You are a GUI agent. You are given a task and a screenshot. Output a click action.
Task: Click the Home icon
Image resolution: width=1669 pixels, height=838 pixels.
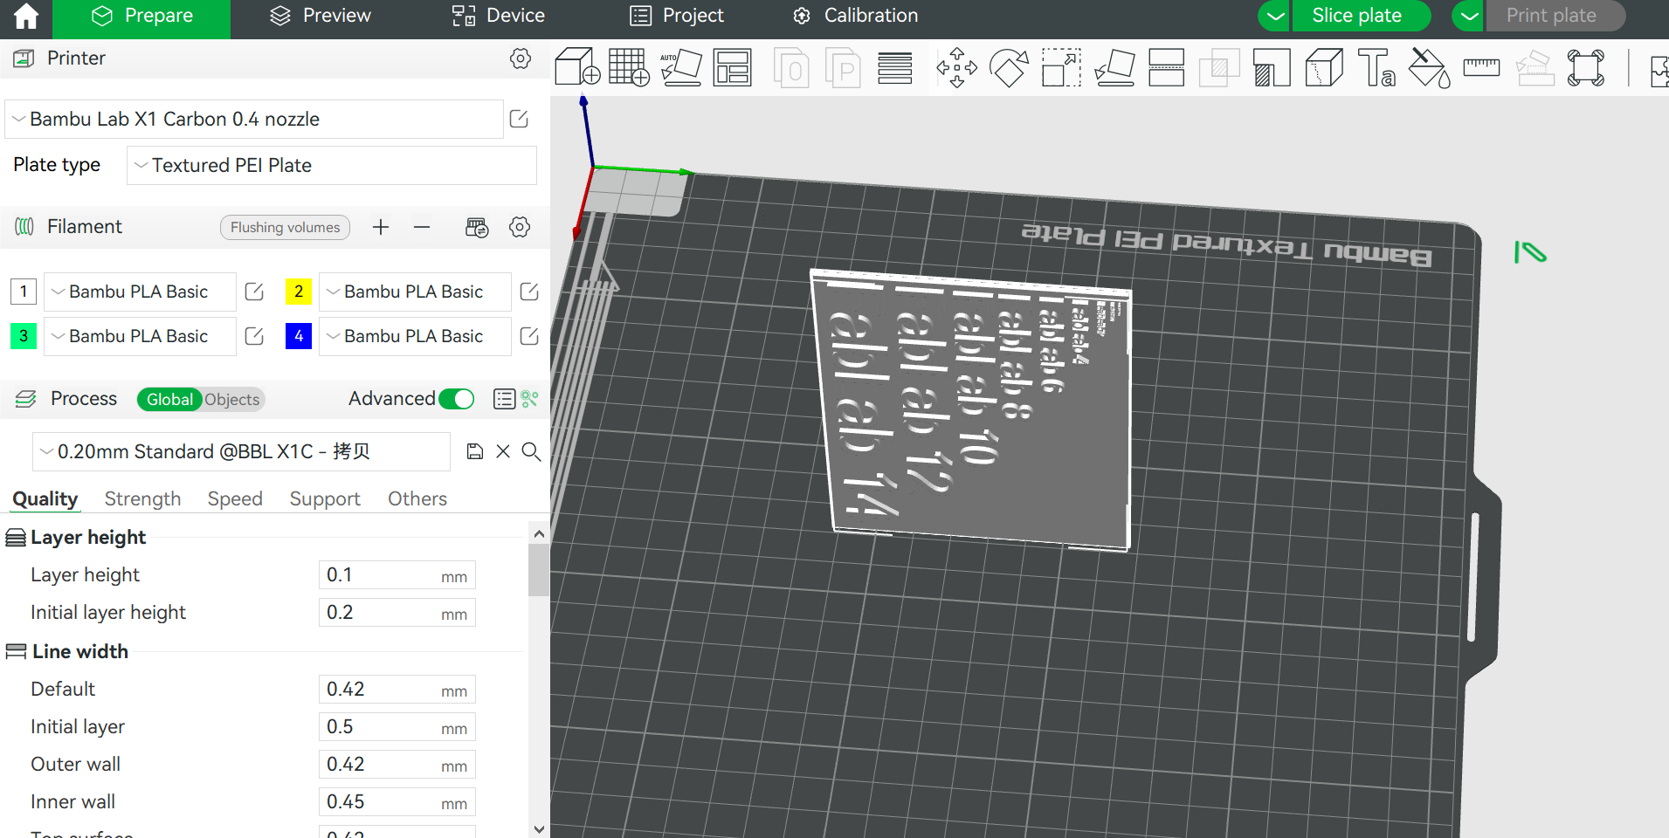(26, 17)
